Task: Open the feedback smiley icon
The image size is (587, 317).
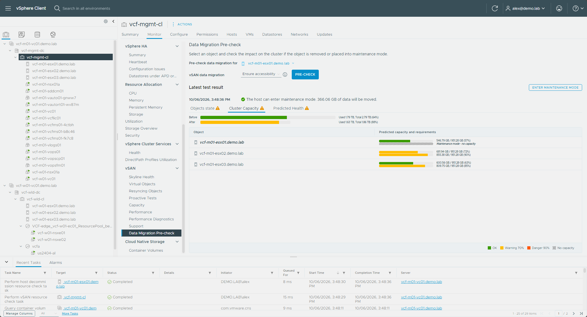Action: 559,8
